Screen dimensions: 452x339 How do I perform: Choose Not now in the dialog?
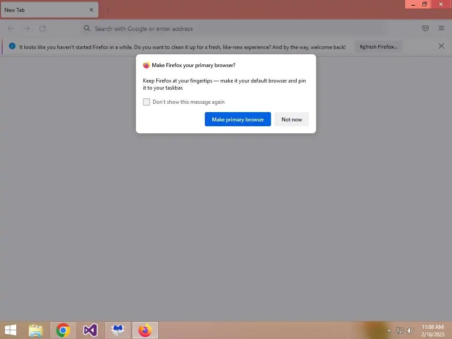(291, 119)
